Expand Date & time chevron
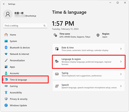 (x=121, y=49)
